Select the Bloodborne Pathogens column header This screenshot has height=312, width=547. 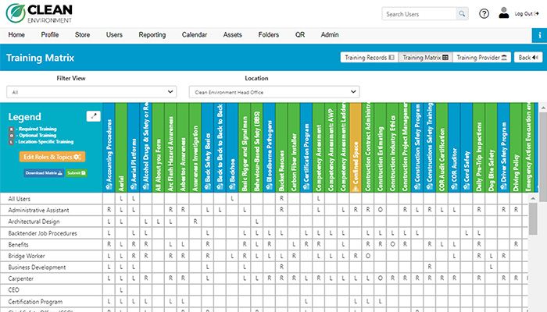point(269,147)
